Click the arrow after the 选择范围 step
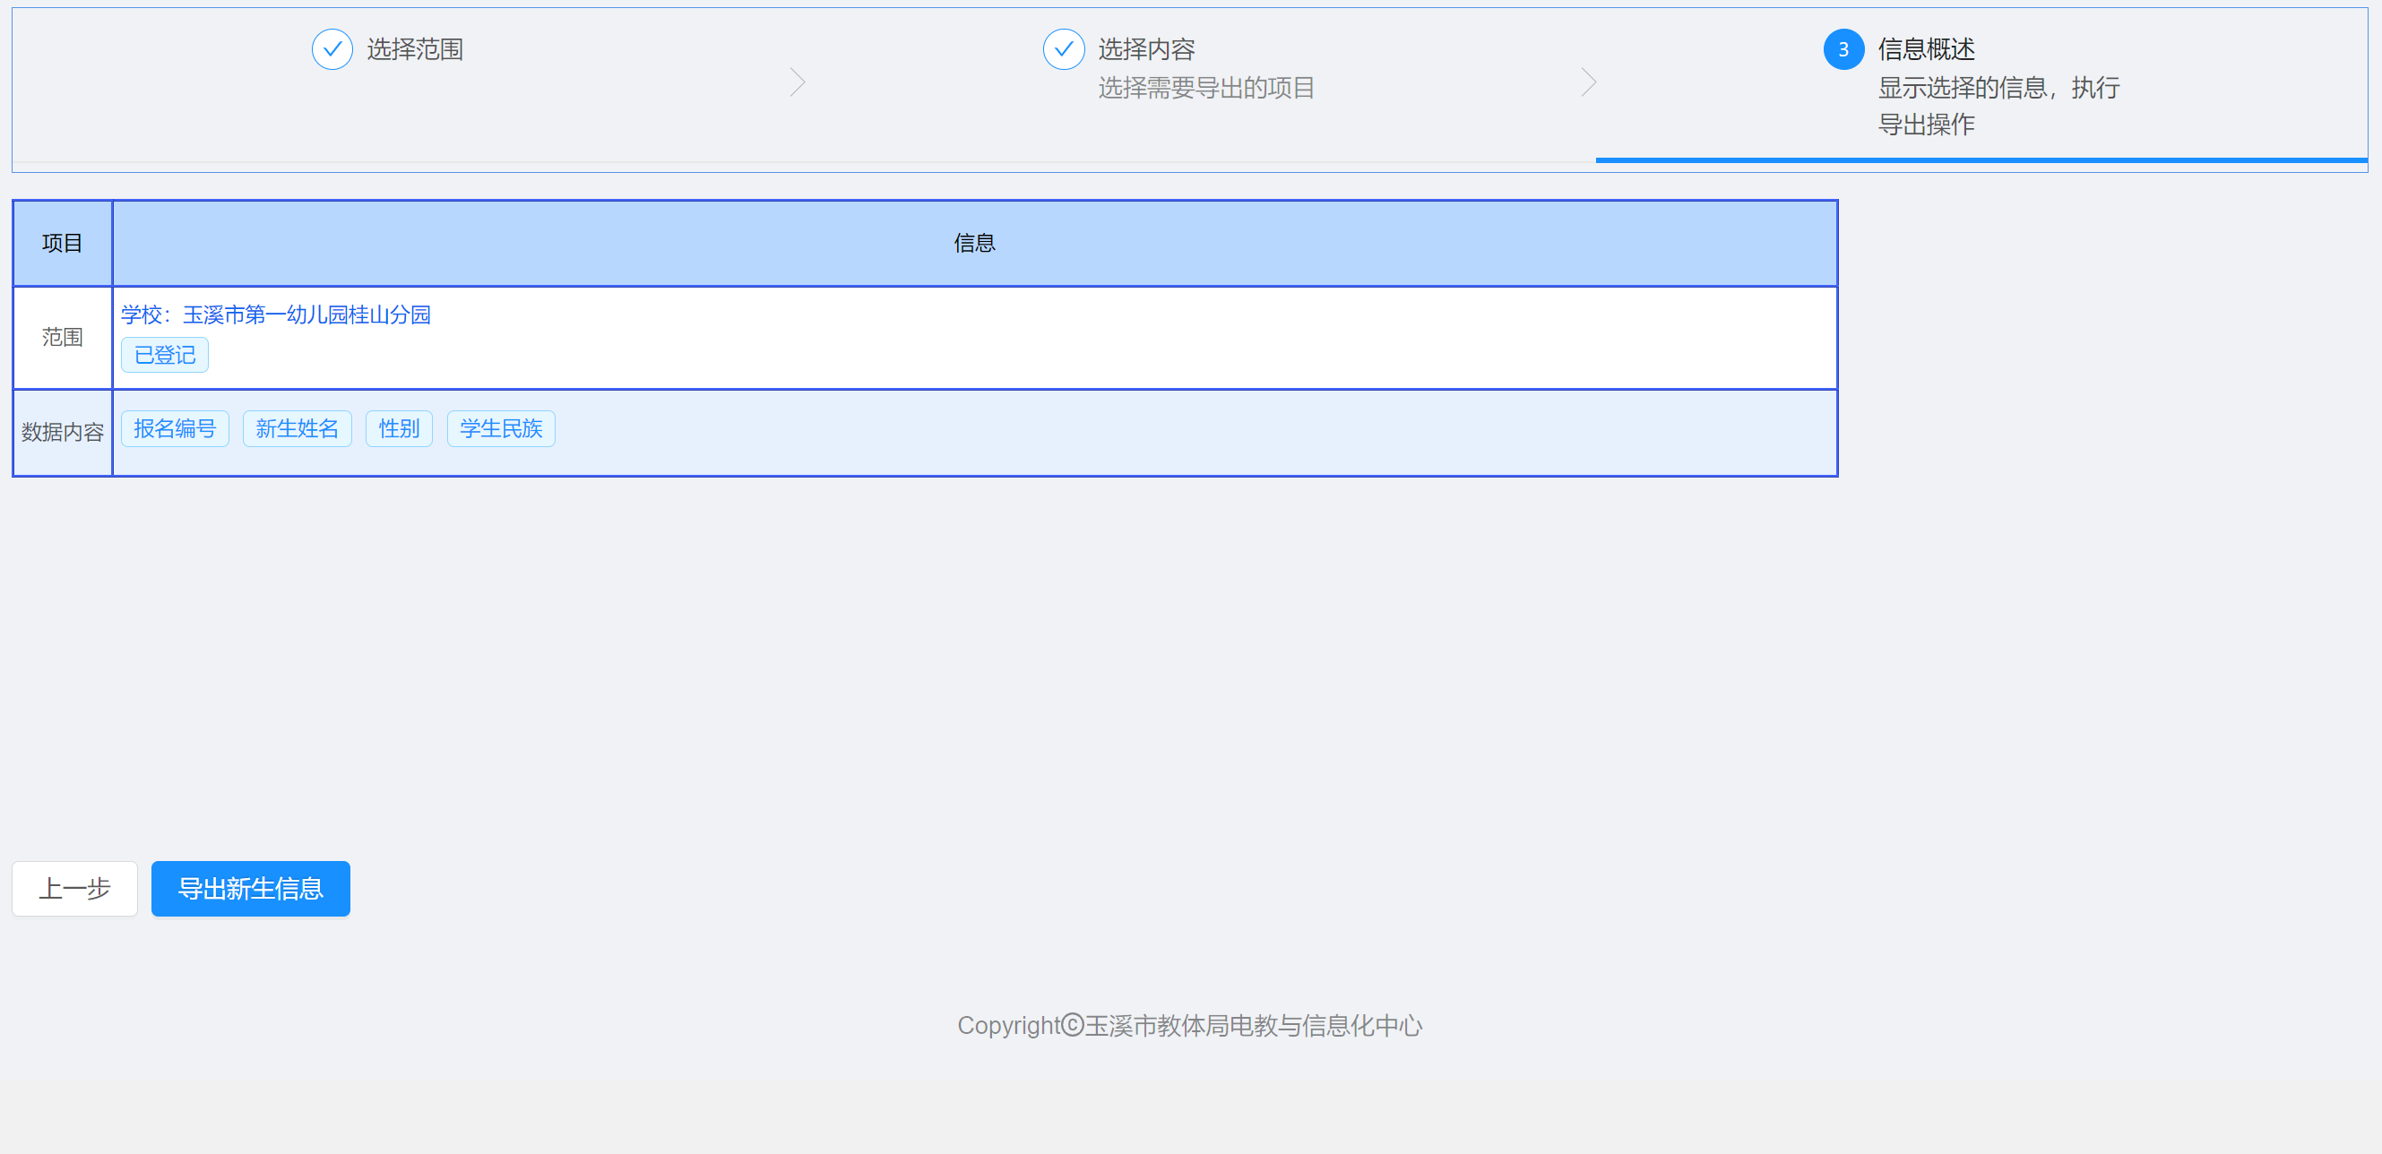 pyautogui.click(x=797, y=82)
